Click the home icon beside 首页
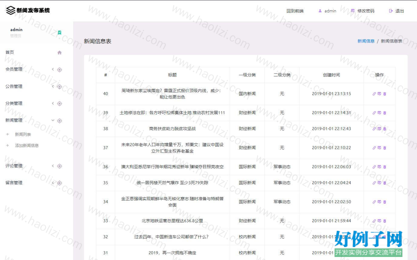The image size is (417, 260). pos(59,52)
